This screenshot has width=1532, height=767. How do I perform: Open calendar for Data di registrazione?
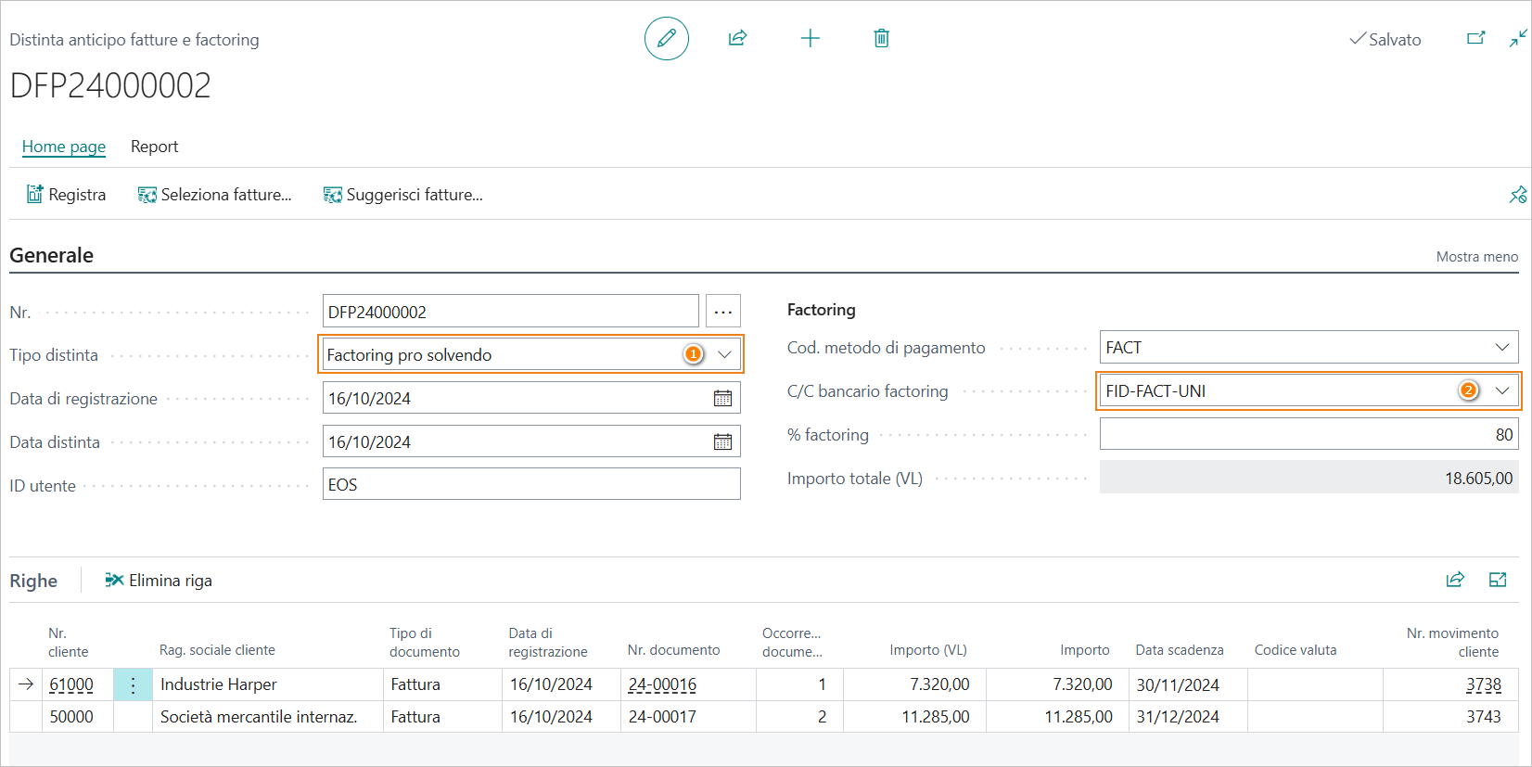coord(722,399)
